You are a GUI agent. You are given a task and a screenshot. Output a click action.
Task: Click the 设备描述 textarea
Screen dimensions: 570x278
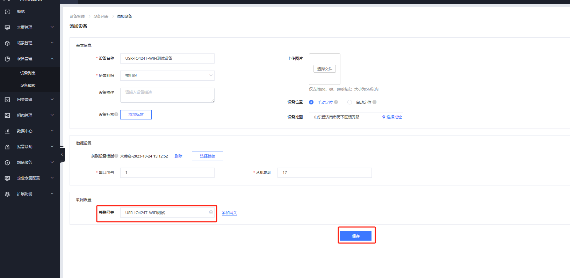click(x=167, y=95)
